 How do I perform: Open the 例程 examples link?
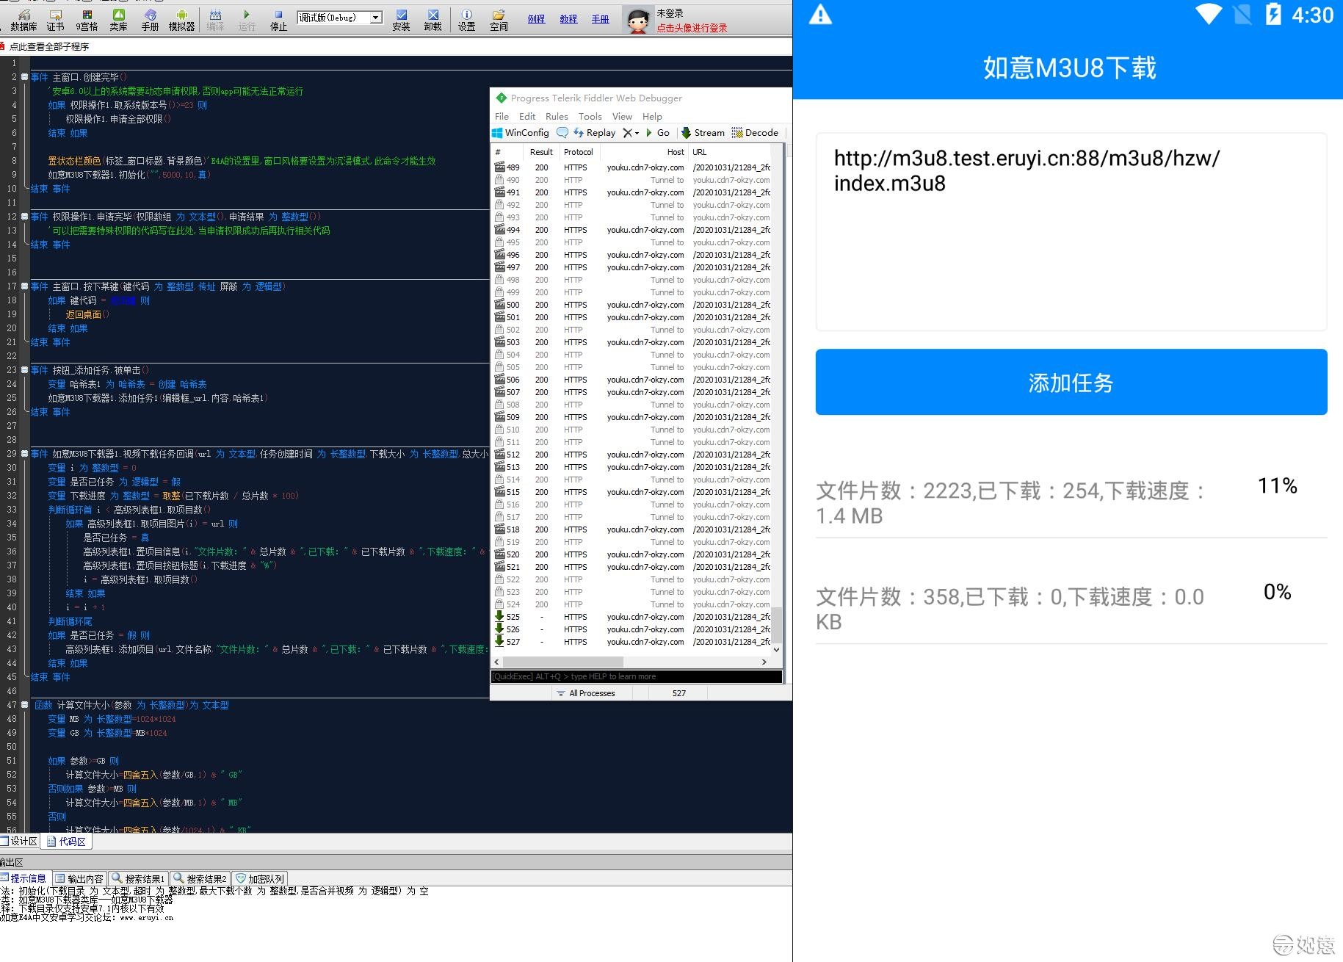[x=536, y=19]
